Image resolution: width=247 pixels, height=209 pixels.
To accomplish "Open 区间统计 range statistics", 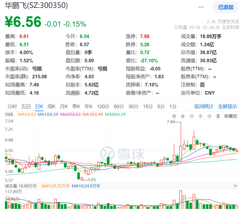I will [x=204, y=107].
